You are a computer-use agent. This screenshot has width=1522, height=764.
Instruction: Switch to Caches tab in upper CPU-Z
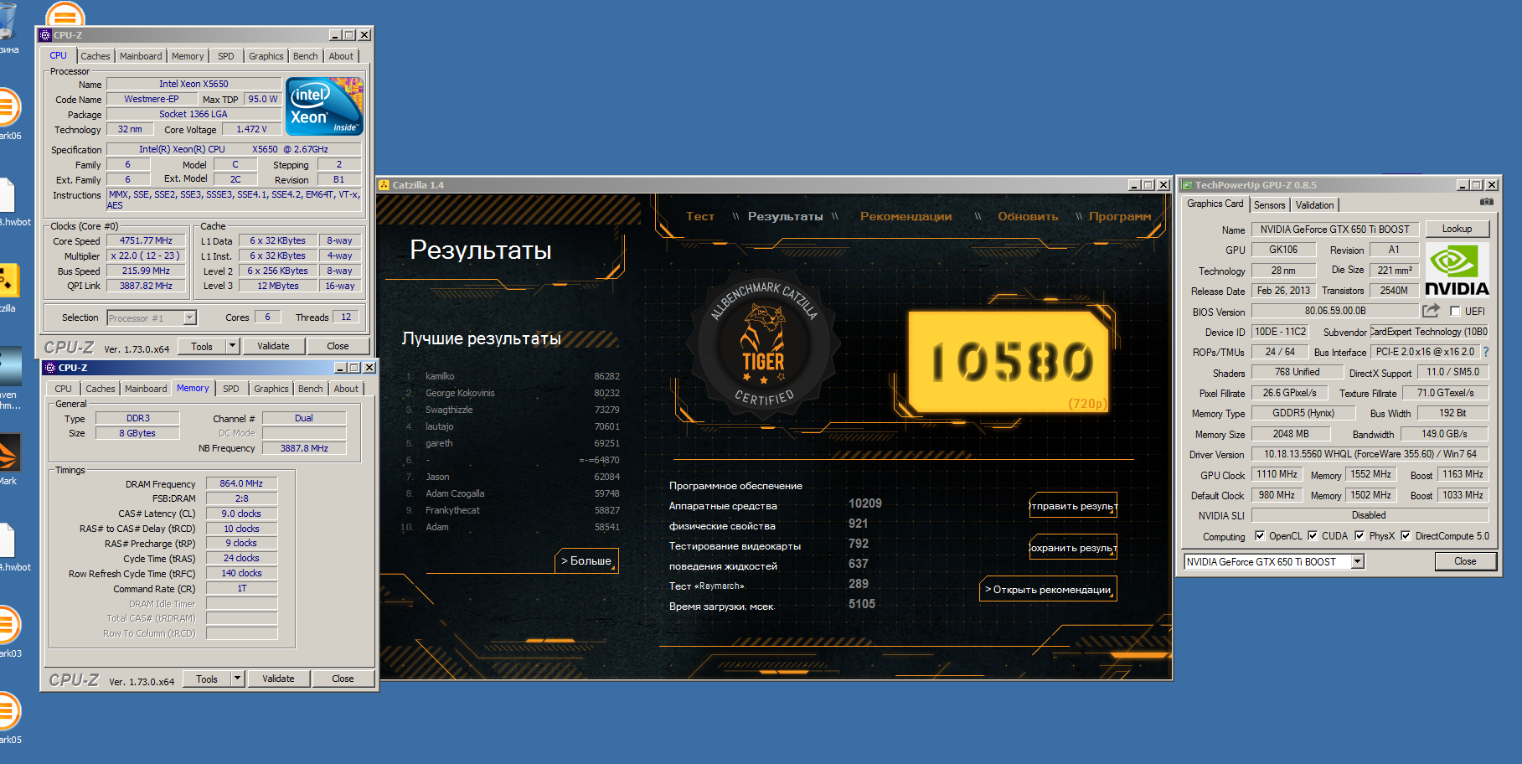[x=95, y=56]
